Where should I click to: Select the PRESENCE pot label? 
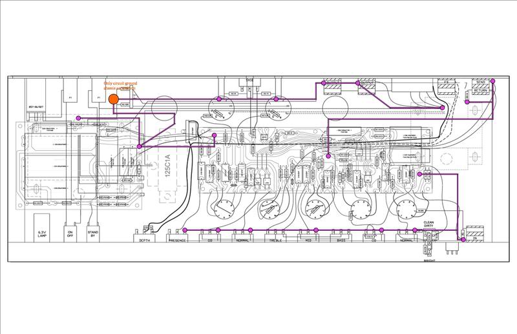[x=177, y=239]
